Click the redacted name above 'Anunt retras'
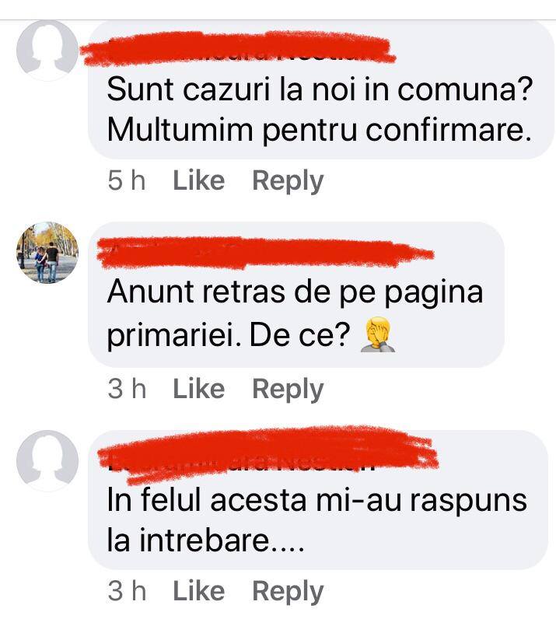The image size is (556, 619). tap(265, 253)
